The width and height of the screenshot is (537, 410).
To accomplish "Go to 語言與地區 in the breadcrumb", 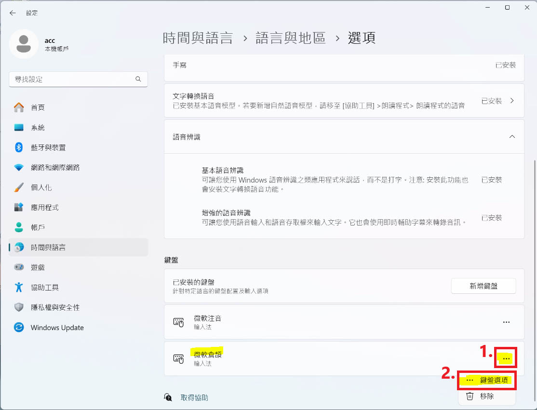I will [x=290, y=38].
